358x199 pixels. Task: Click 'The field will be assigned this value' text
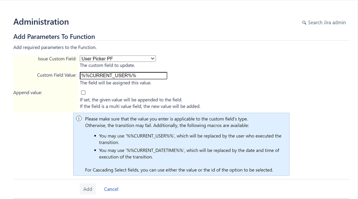click(x=115, y=83)
